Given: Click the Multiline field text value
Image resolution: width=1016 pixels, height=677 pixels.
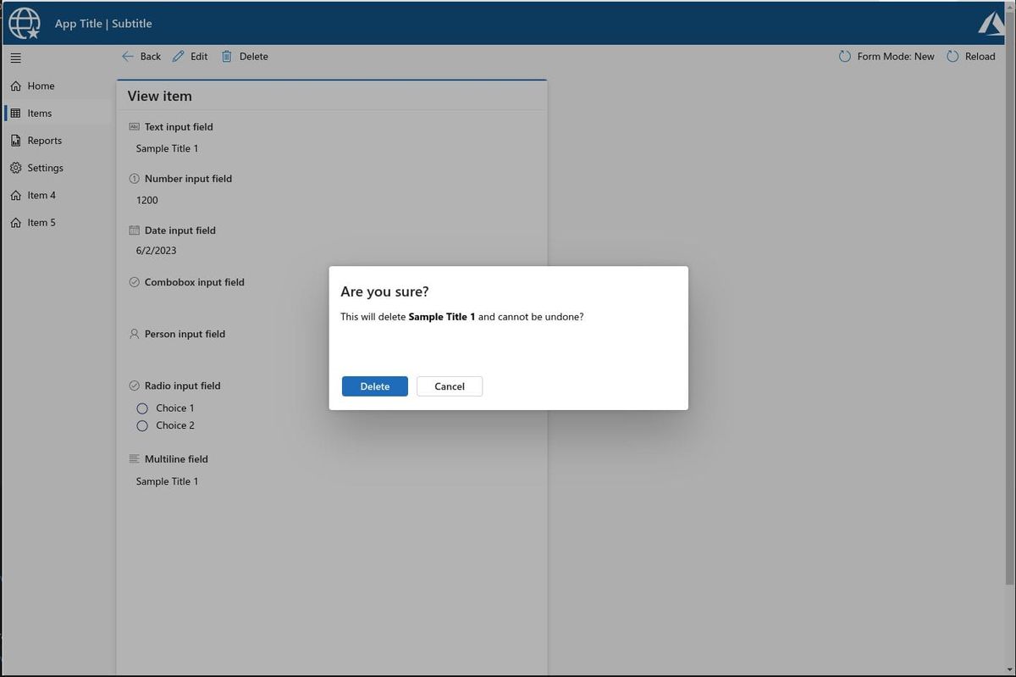Looking at the screenshot, I should click(167, 480).
